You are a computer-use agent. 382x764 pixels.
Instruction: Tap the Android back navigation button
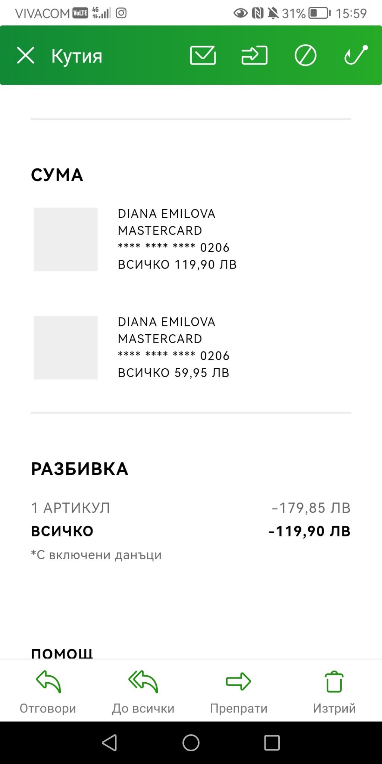point(110,743)
